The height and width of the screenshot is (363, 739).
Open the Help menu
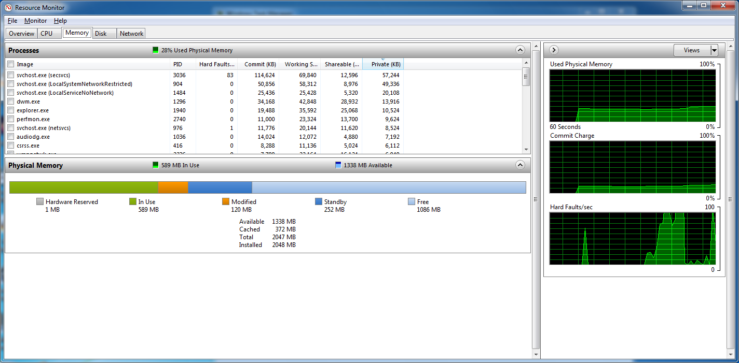coord(60,21)
